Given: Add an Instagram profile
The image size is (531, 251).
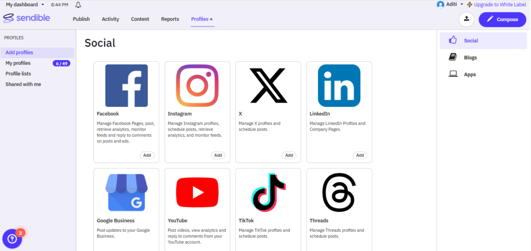Looking at the screenshot, I should point(218,155).
